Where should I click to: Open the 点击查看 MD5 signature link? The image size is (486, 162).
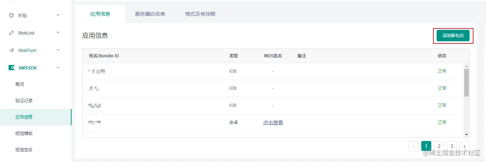tap(273, 122)
